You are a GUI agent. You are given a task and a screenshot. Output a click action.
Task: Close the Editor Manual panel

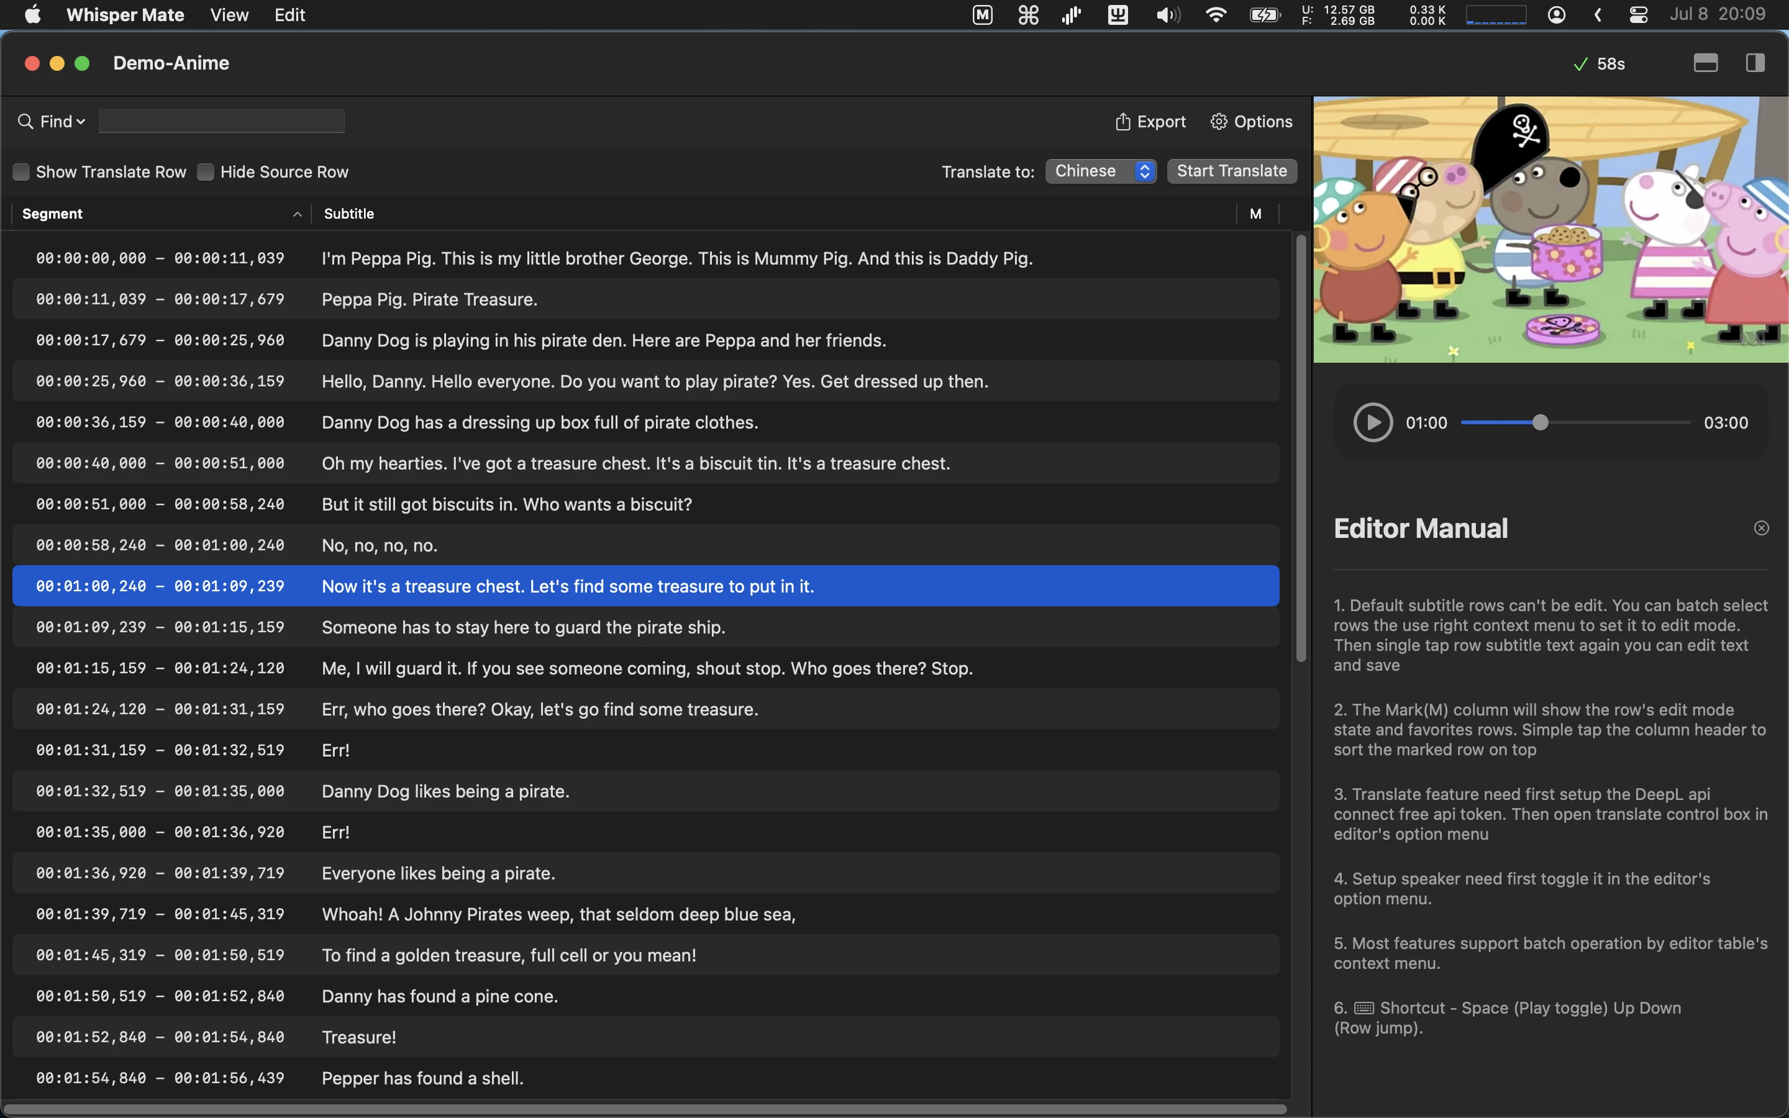pyautogui.click(x=1761, y=528)
